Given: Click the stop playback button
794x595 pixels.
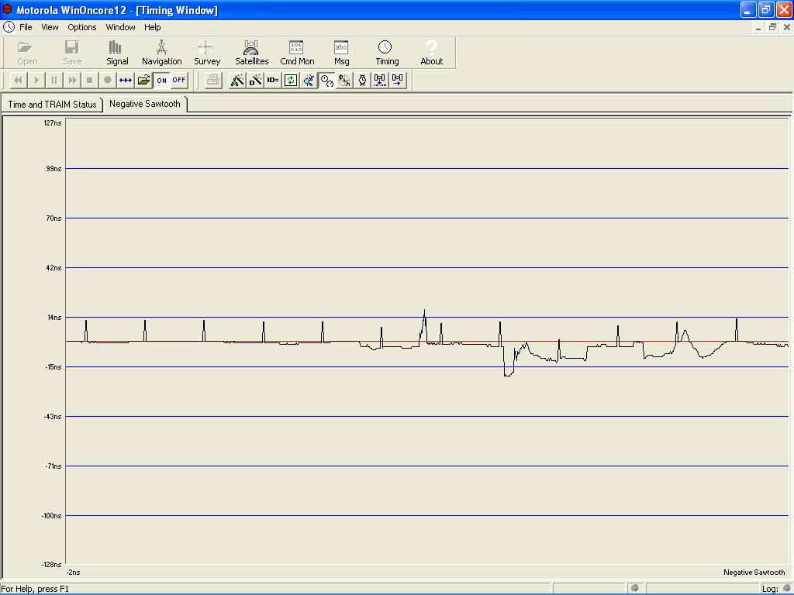Looking at the screenshot, I should (90, 80).
